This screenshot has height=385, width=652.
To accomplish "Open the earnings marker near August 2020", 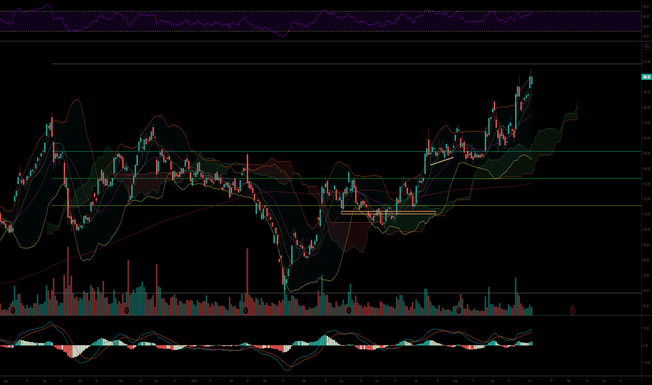I will click(x=459, y=310).
